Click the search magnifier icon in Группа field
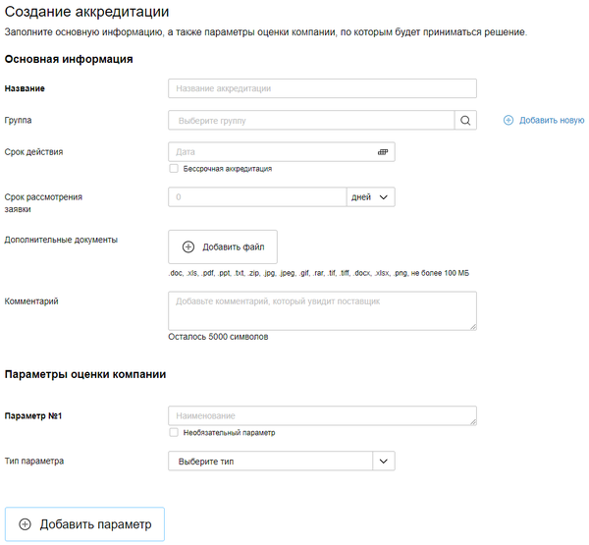This screenshot has height=545, width=589. [465, 121]
